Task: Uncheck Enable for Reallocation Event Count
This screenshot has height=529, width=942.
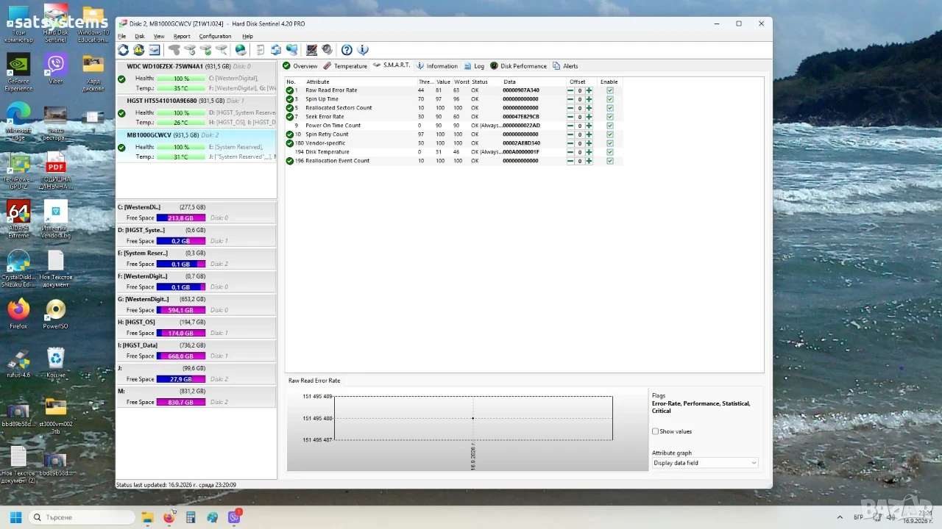Action: point(610,161)
